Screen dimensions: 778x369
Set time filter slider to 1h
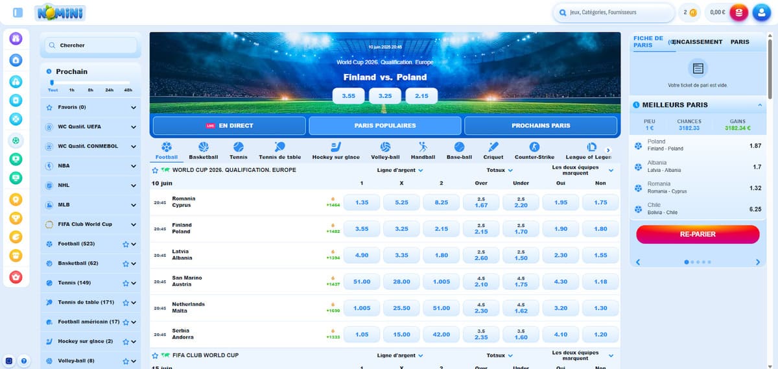tap(72, 90)
